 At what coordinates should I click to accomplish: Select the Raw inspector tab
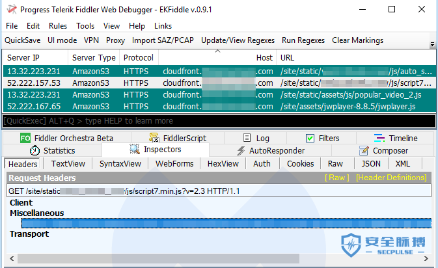(335, 163)
